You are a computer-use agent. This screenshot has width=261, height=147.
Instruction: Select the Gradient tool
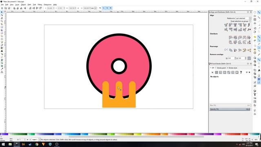click(x=2, y=63)
